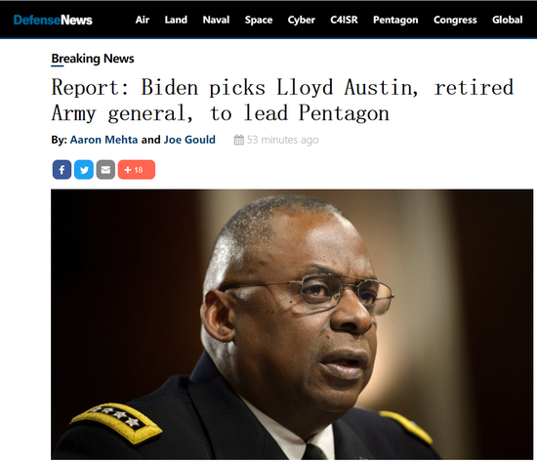Share article via Twitter icon
This screenshot has width=537, height=463.
(84, 170)
